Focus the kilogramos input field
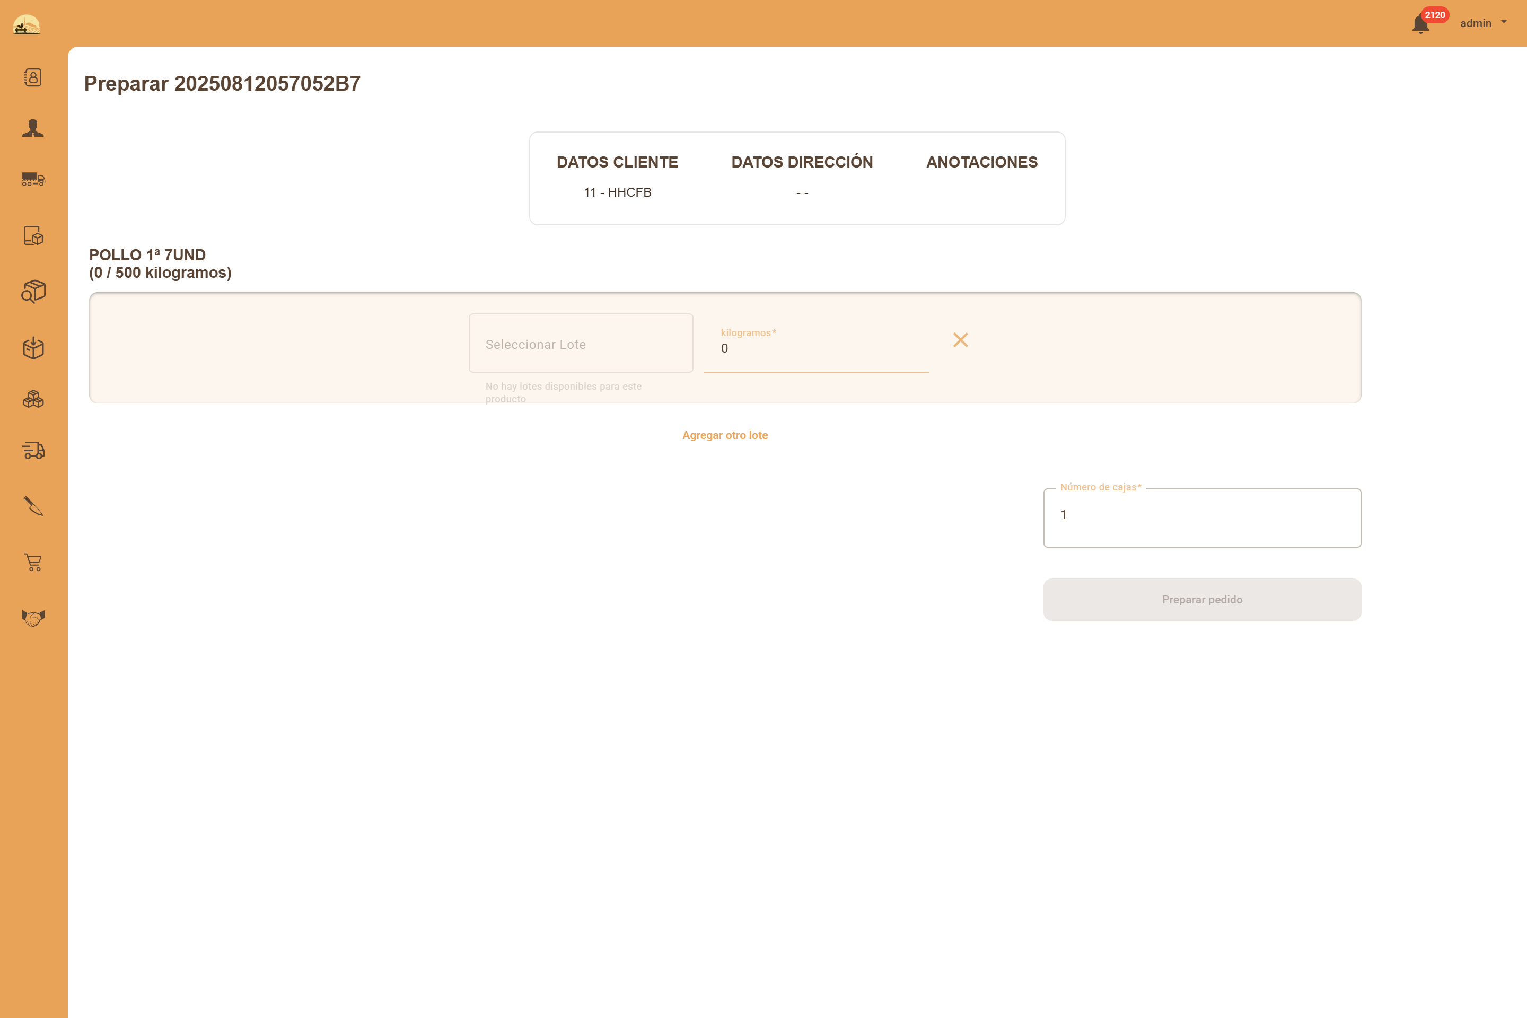Viewport: 1527px width, 1018px height. pyautogui.click(x=815, y=349)
